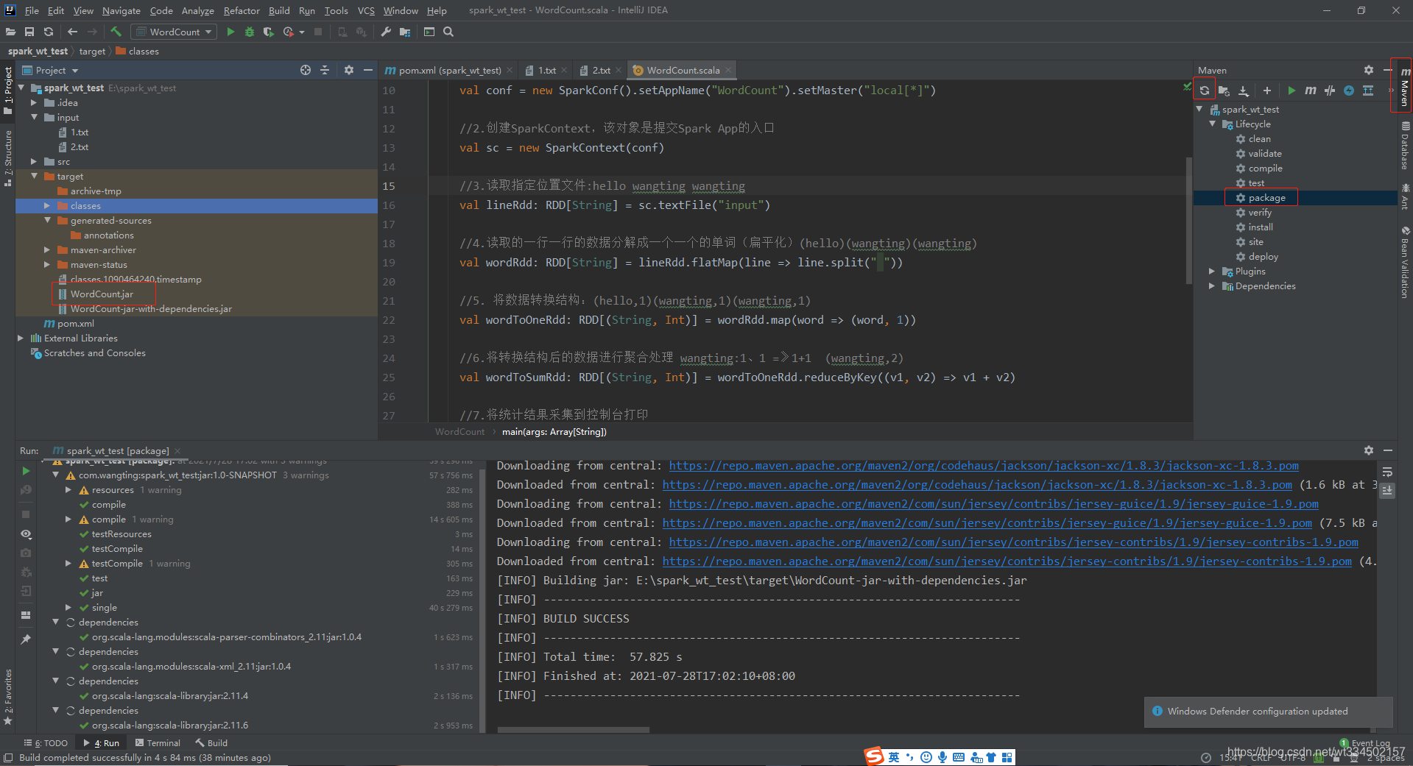Screen dimensions: 1413x766
Task: Click the top toolbar Synchronize icon
Action: click(x=49, y=32)
